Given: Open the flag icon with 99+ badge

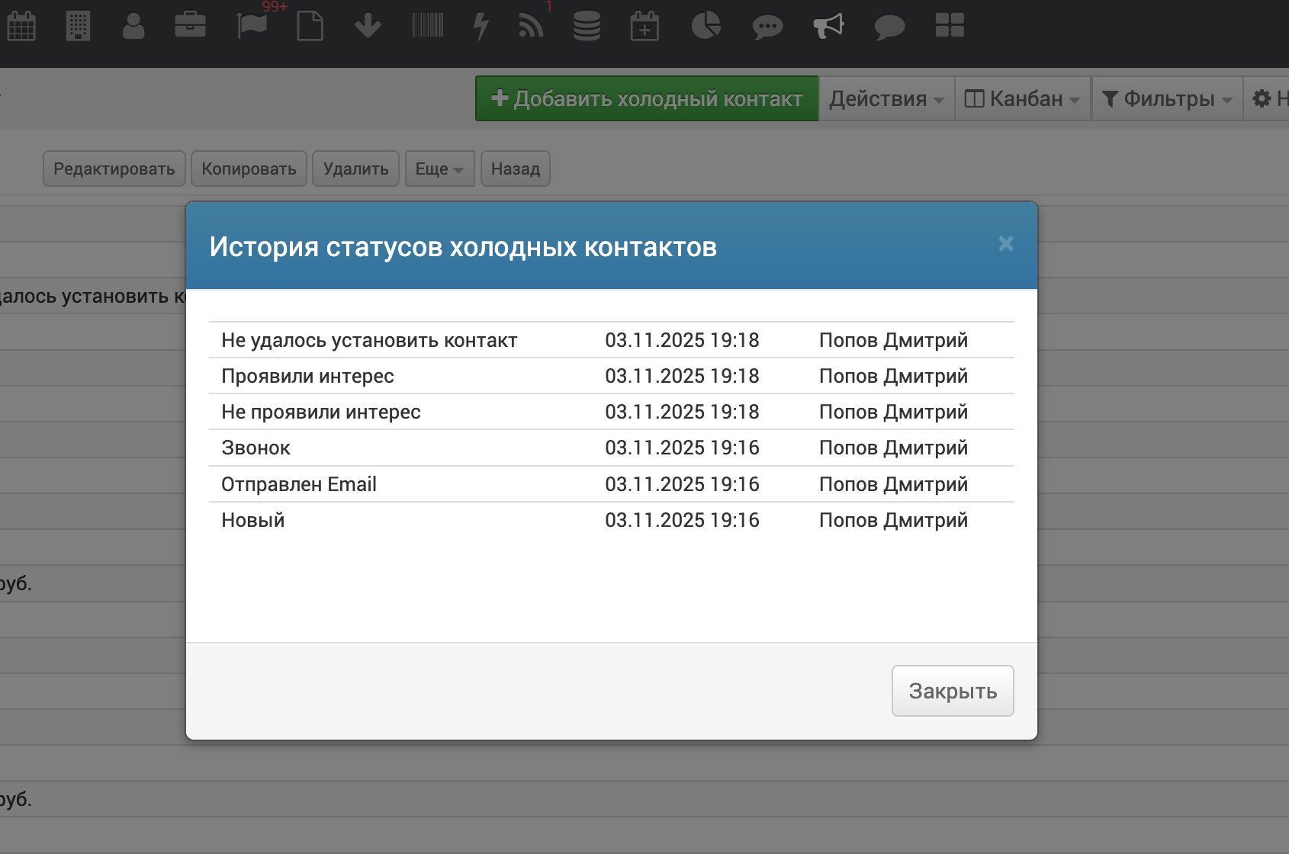Looking at the screenshot, I should 252,26.
